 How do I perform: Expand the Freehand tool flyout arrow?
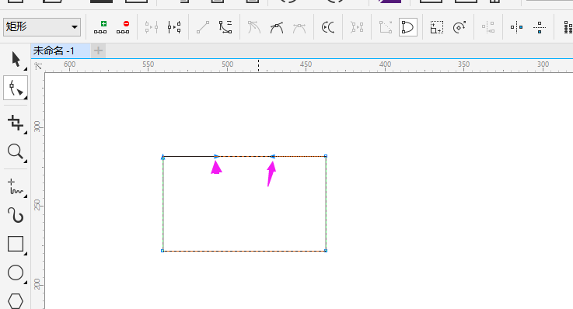coord(25,196)
